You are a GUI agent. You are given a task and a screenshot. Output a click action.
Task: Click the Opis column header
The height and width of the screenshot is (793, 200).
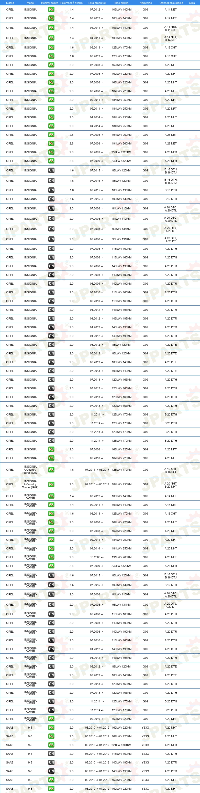point(192,3)
